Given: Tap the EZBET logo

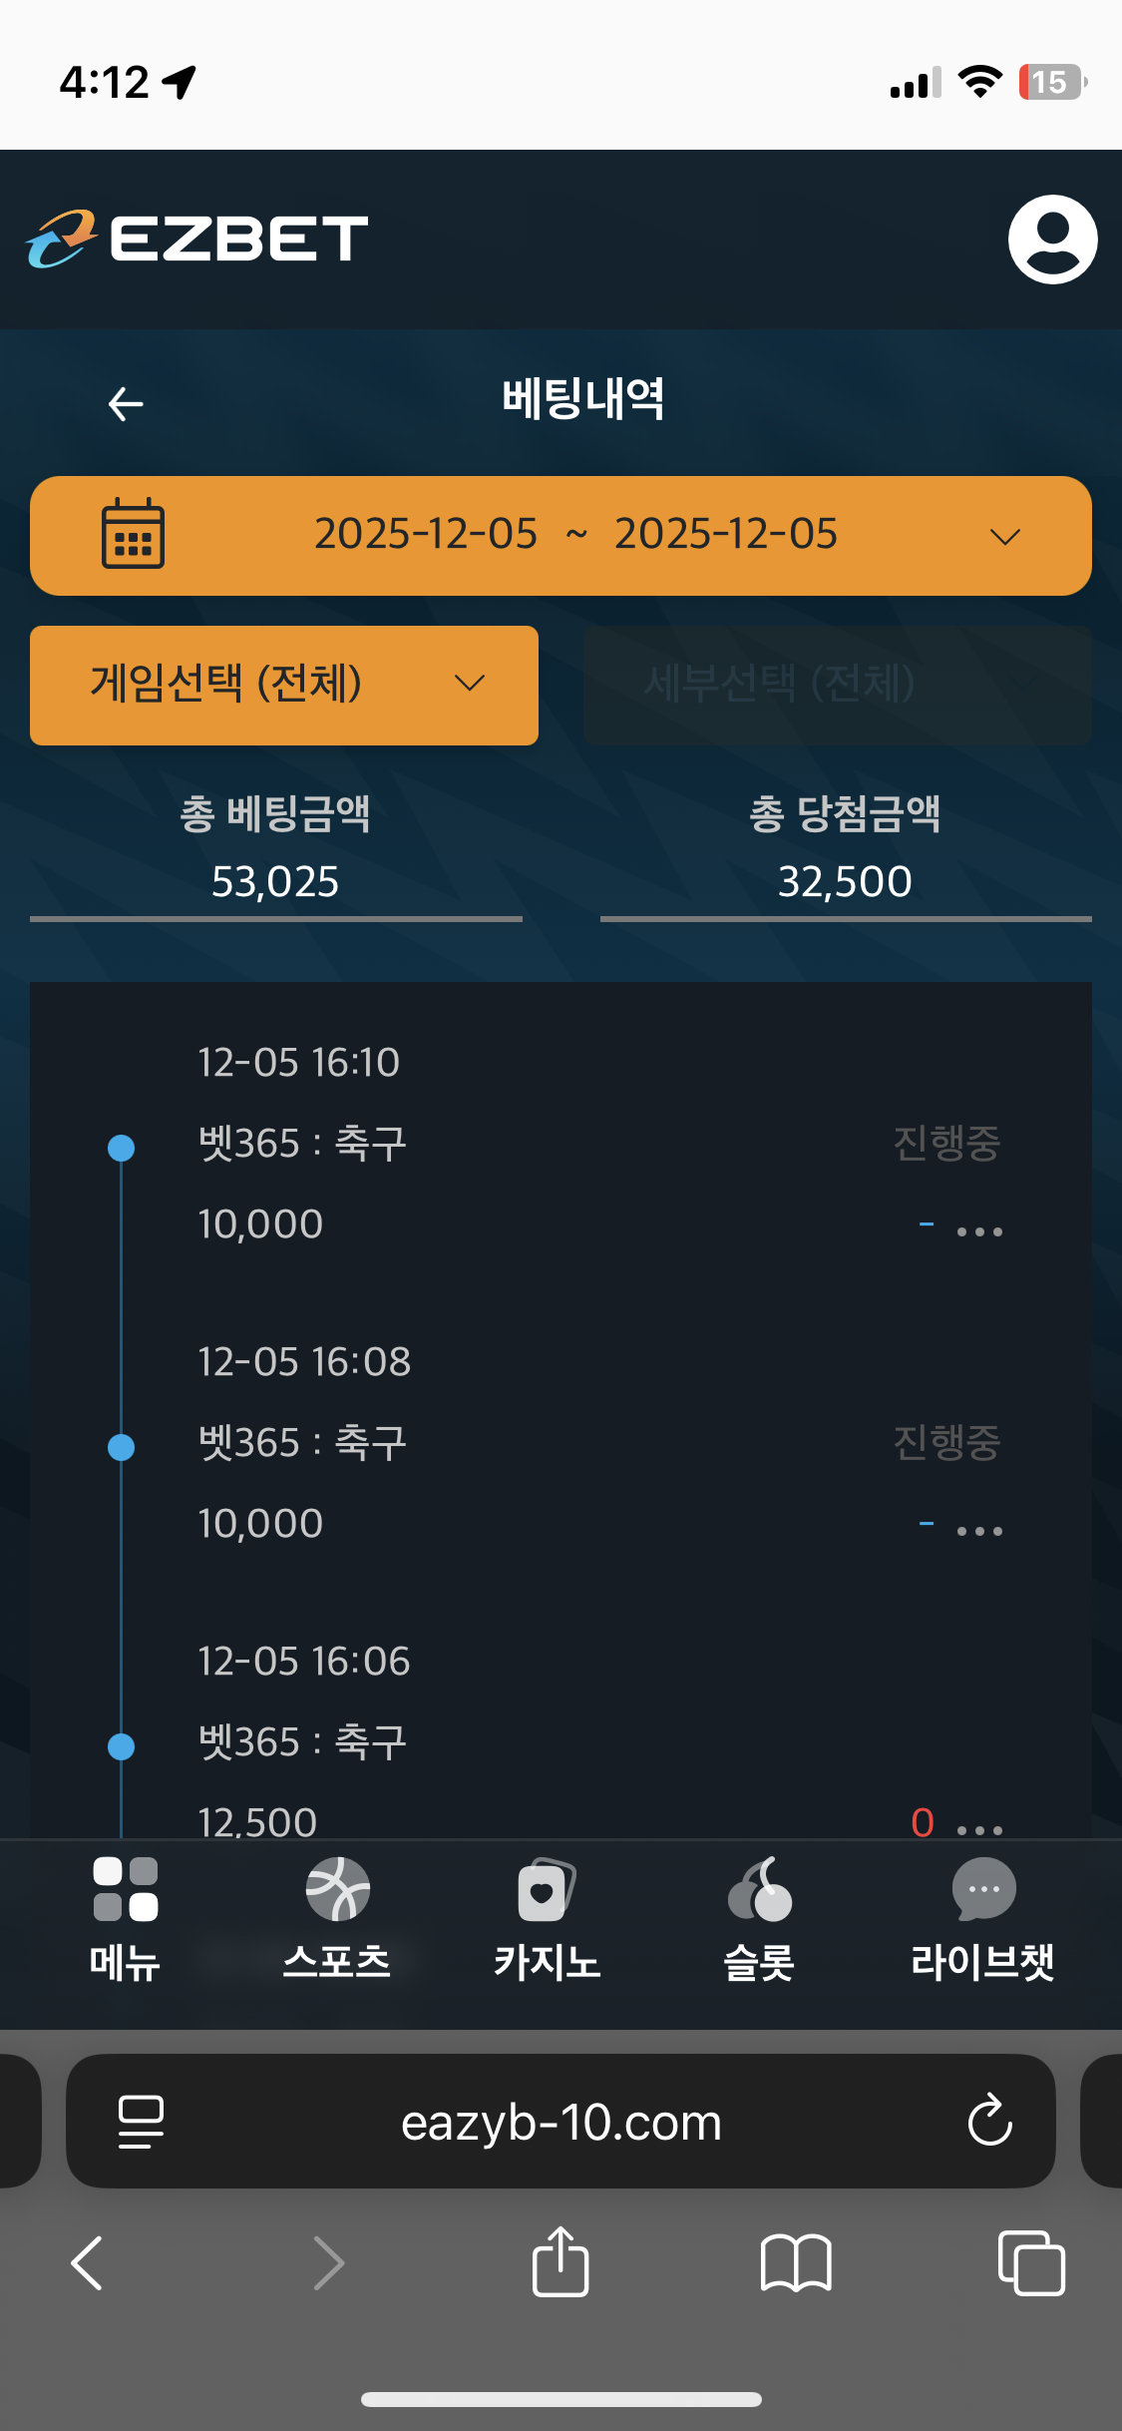Looking at the screenshot, I should (x=197, y=240).
